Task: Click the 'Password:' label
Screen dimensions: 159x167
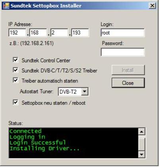Action: (113, 43)
